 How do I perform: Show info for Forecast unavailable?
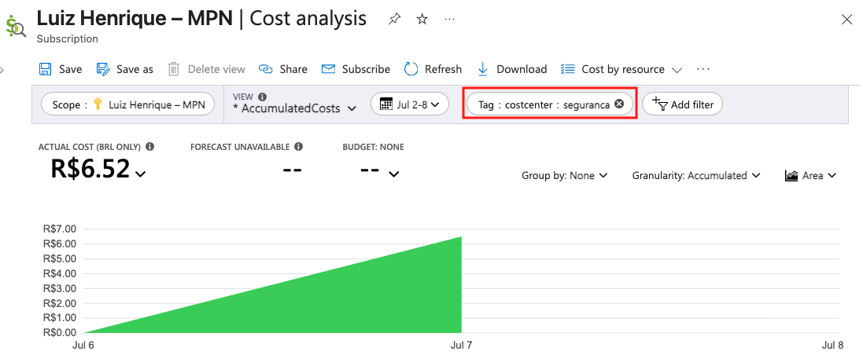[298, 147]
